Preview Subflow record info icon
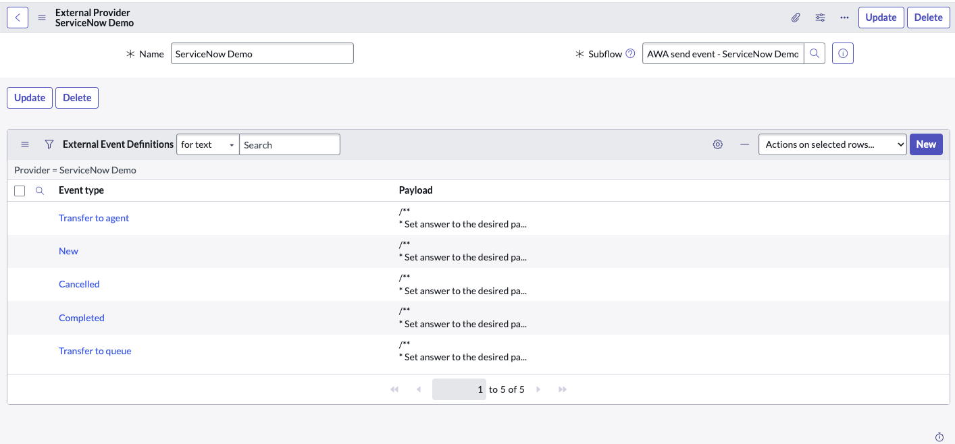Image resolution: width=955 pixels, height=444 pixels. tap(843, 54)
